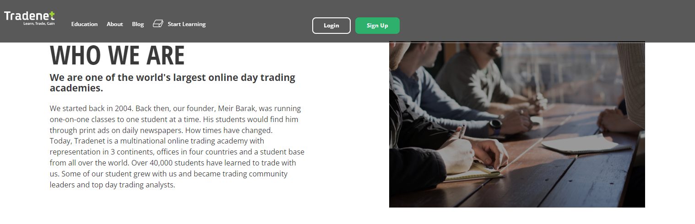Click the Tradenet logo in the header
The height and width of the screenshot is (224, 695).
point(30,17)
